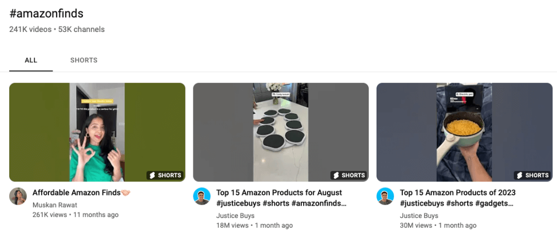The width and height of the screenshot is (557, 234).
Task: Click 30M views 1 month ago text
Action: 438,225
